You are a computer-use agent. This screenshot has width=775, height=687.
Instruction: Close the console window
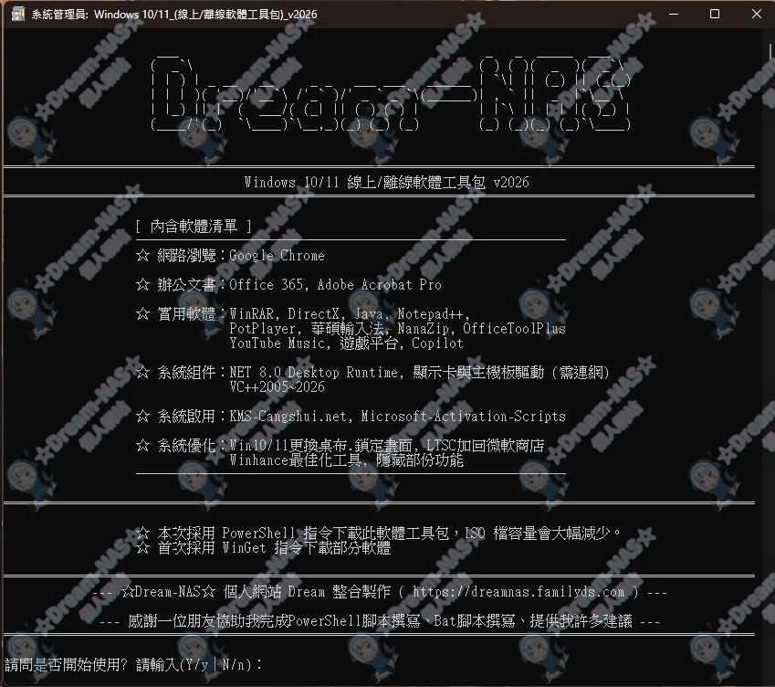(x=756, y=14)
